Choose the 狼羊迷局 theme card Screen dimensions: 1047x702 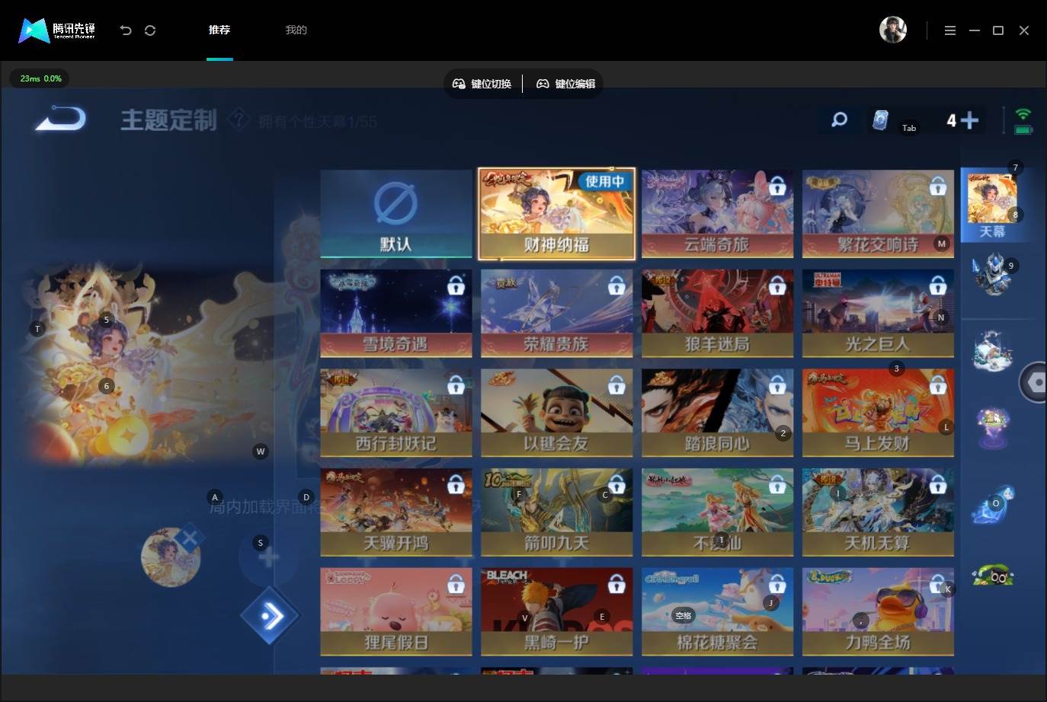717,313
